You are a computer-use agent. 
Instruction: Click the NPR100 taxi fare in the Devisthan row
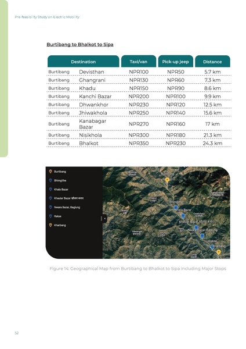[139, 72]
